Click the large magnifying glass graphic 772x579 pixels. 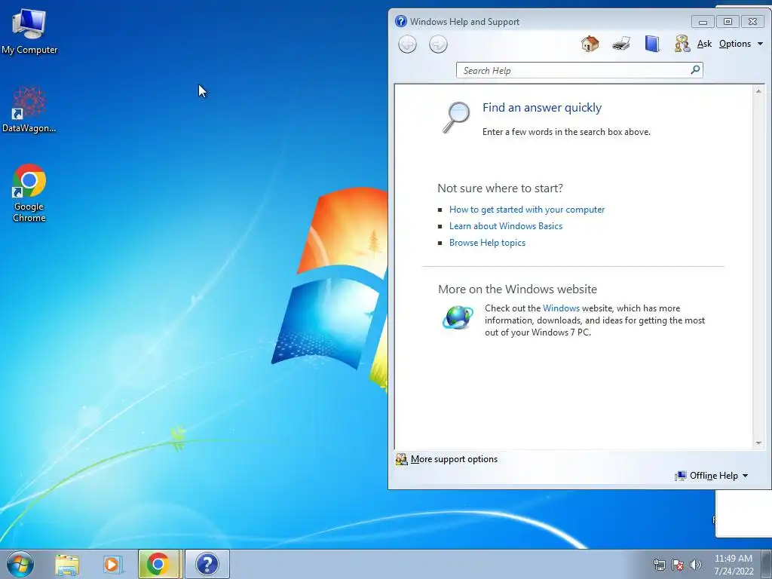[x=456, y=117]
